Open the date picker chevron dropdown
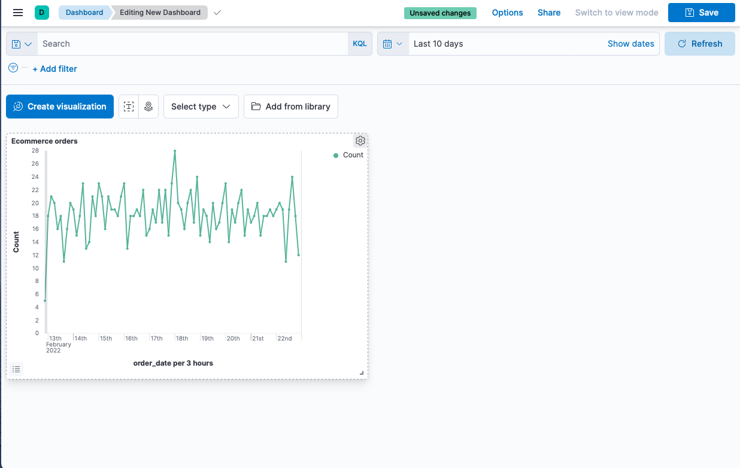 click(x=400, y=43)
